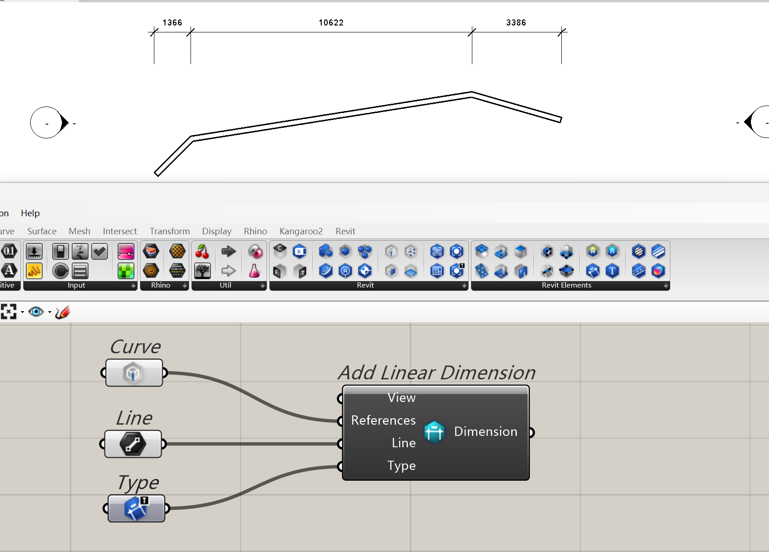Select the pink flask icon in Util
769x552 pixels.
pos(254,271)
